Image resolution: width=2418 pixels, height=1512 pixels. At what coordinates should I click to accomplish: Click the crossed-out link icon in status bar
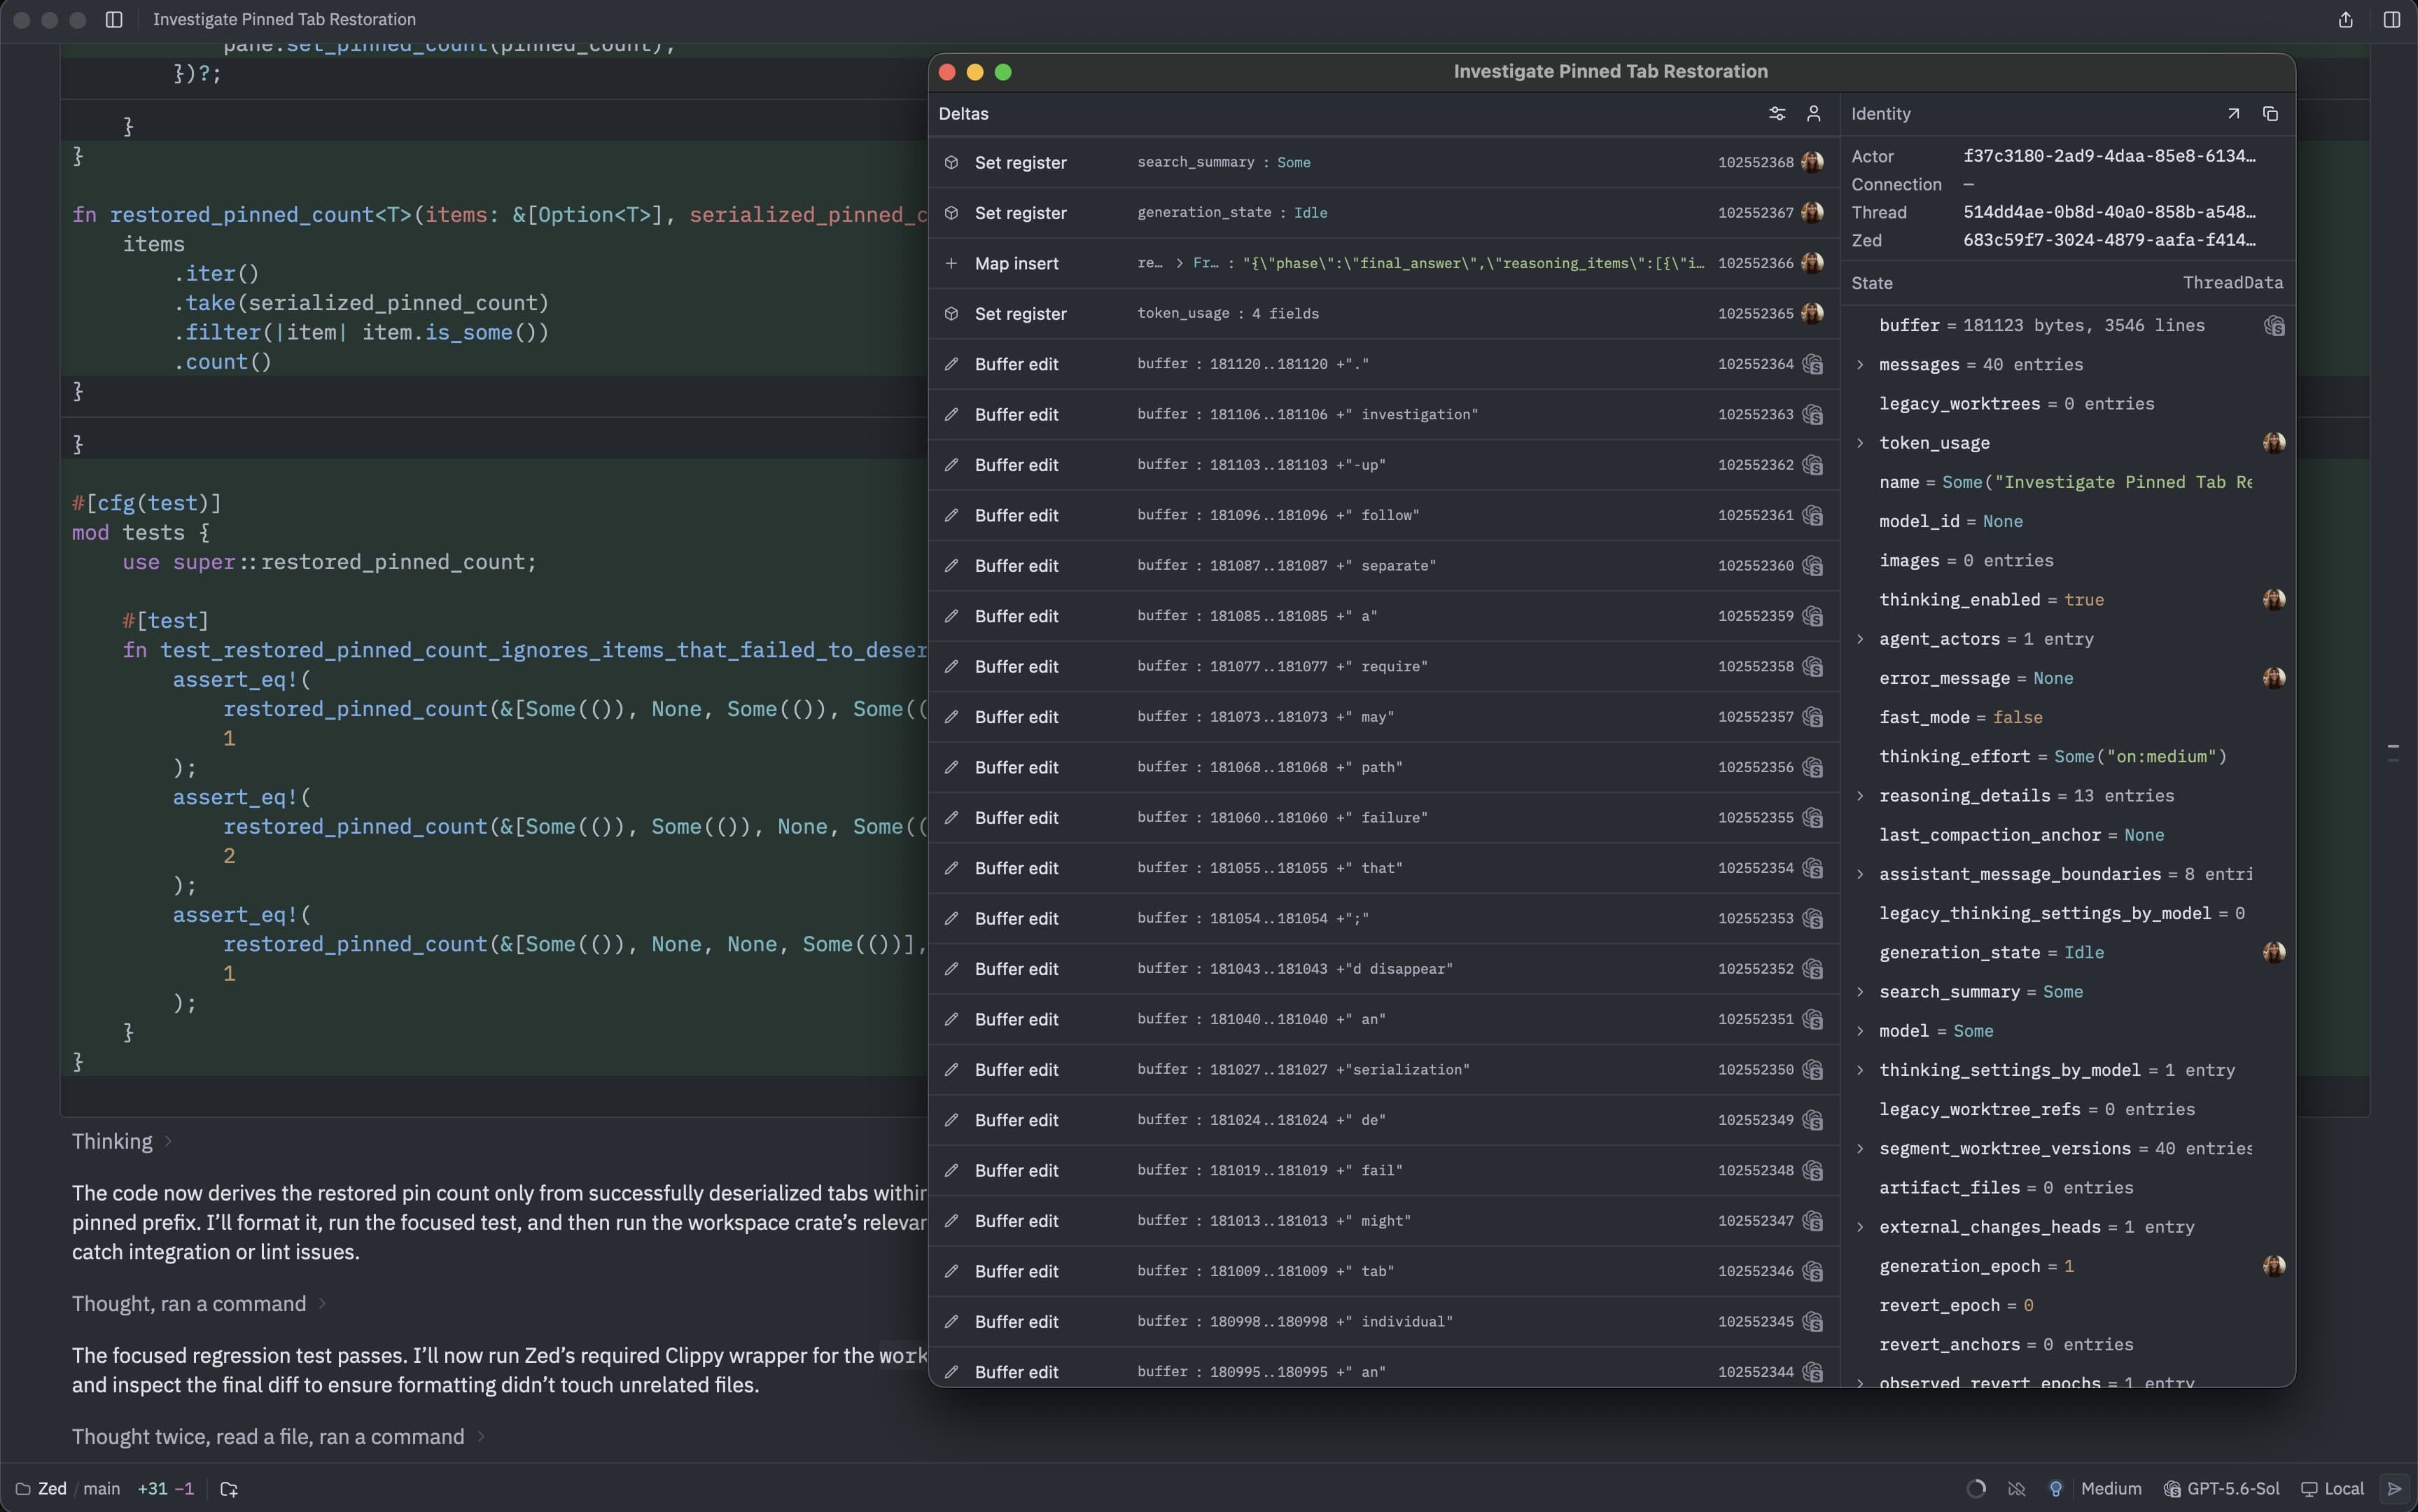[x=2016, y=1489]
